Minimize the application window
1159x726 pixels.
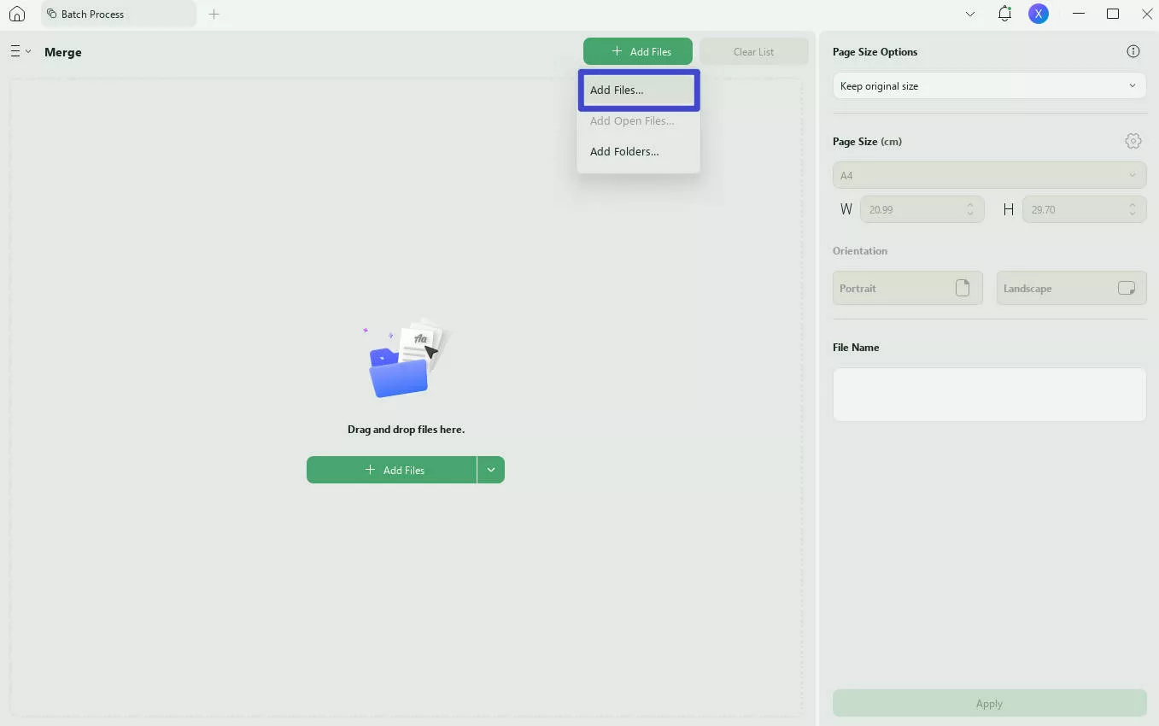coord(1079,14)
